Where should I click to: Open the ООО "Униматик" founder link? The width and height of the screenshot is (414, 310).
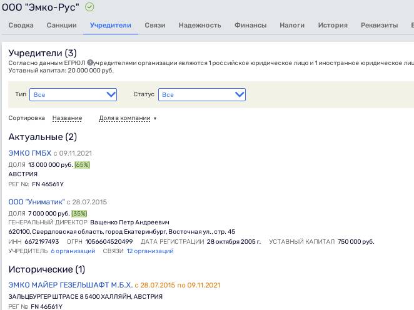coord(36,202)
